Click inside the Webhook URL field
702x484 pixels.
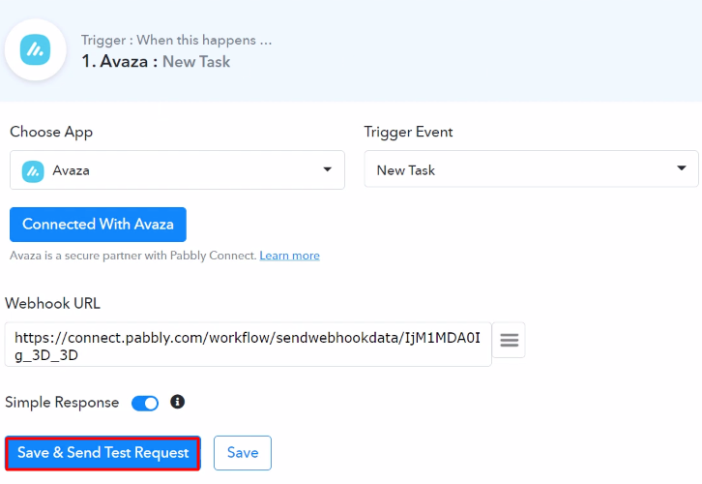tap(249, 345)
